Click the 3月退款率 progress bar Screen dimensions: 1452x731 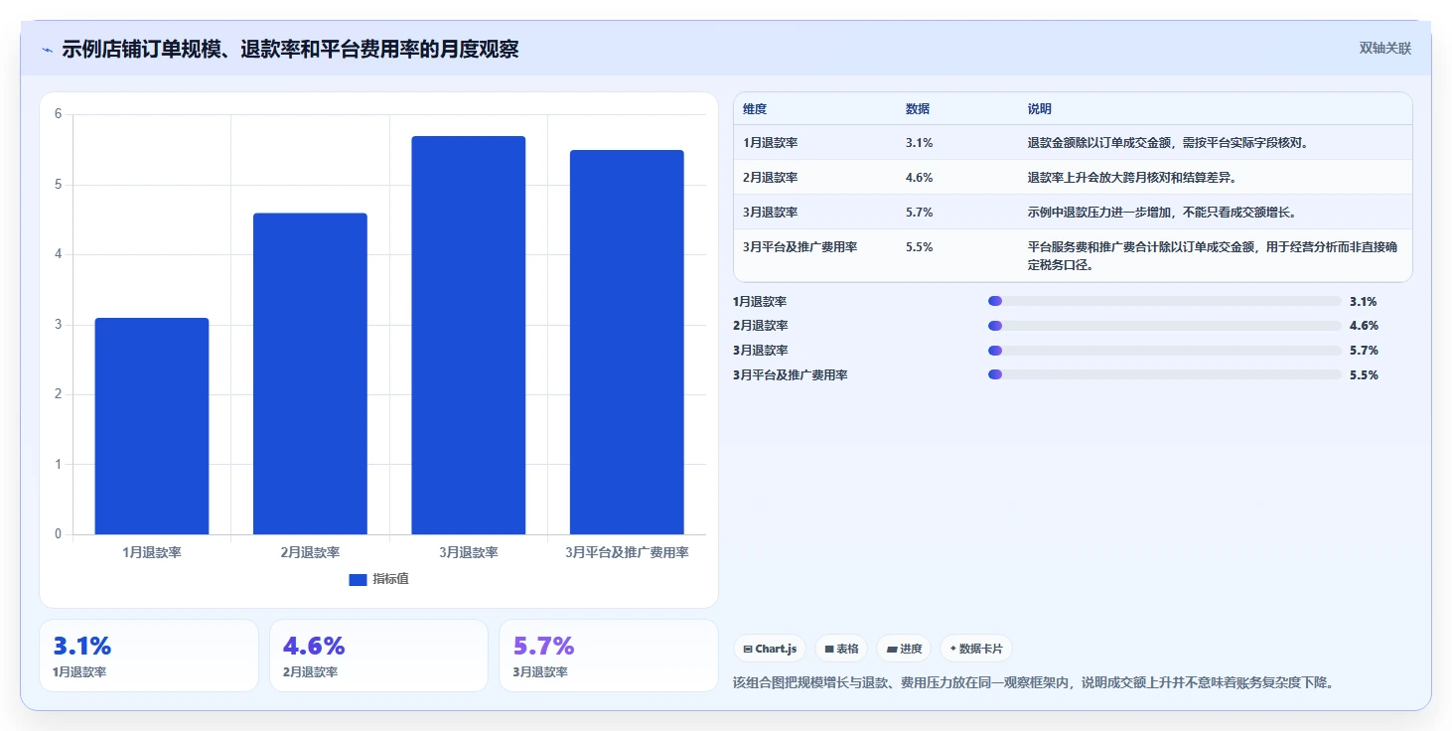pyautogui.click(x=1165, y=351)
